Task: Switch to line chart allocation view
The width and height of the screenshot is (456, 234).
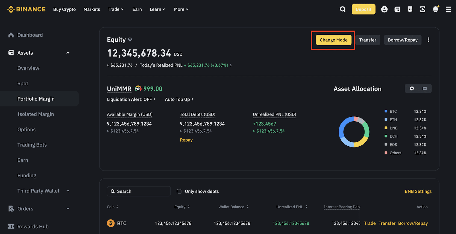Action: pos(425,89)
